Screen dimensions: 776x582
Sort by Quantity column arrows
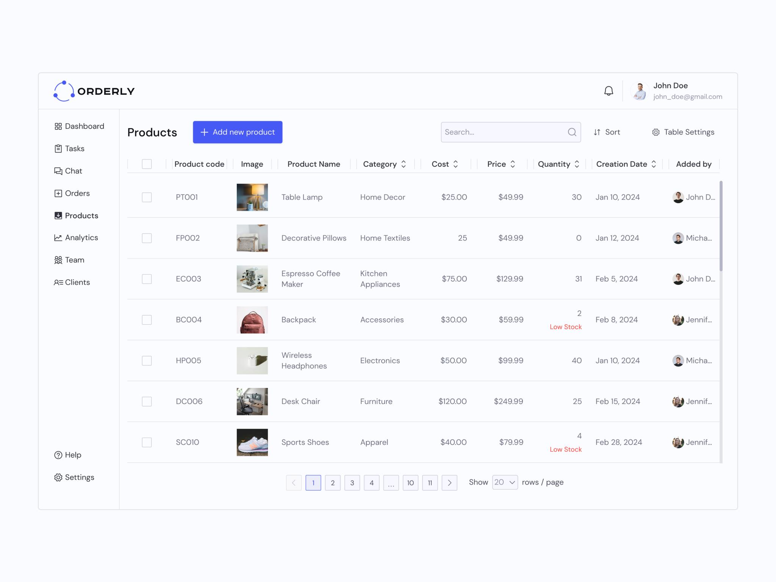point(577,164)
